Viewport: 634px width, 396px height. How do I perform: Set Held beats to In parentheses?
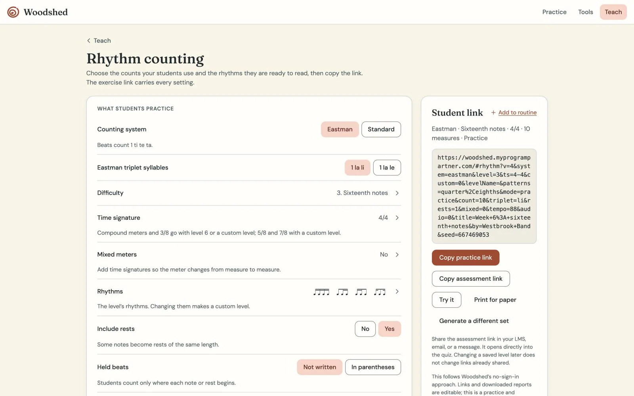[373, 367]
